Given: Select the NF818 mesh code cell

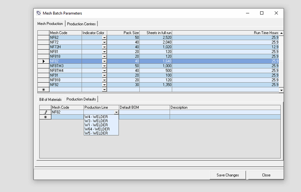Looking at the screenshot, I should [65, 56].
